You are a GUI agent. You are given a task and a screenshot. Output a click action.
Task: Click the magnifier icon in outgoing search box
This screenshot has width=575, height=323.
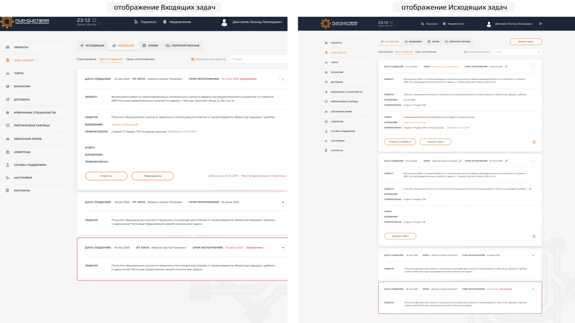click(538, 52)
